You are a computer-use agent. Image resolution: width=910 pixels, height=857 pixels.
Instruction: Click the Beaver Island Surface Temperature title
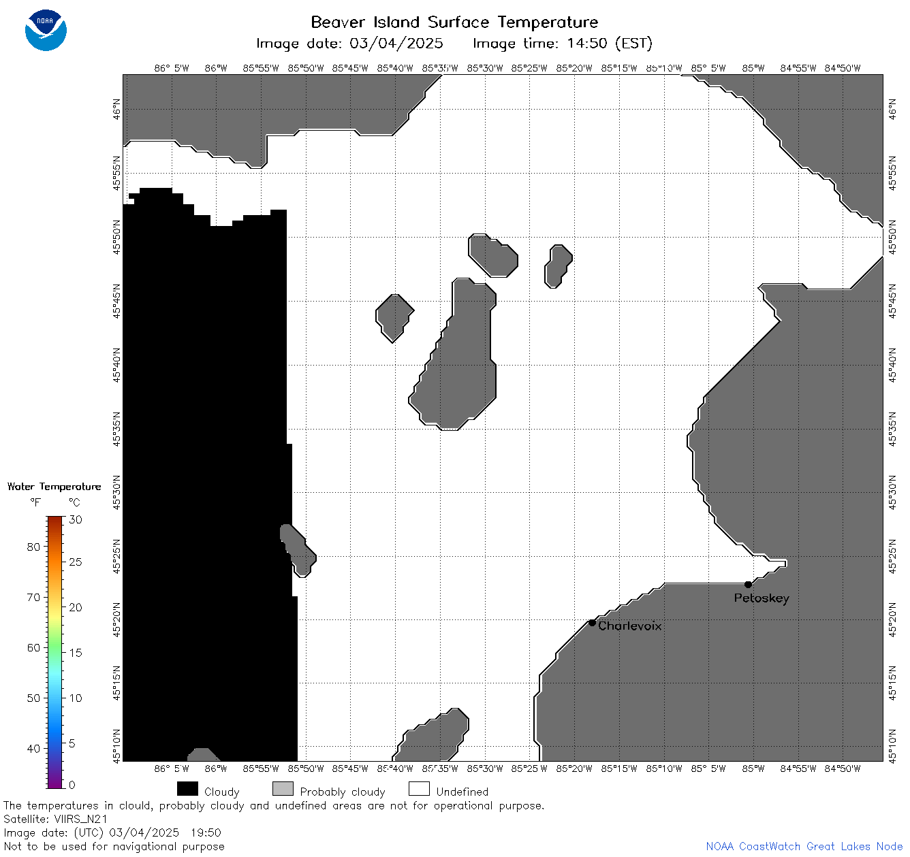[454, 22]
